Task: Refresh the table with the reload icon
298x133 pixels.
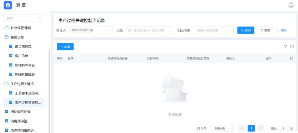Action: tap(292, 47)
